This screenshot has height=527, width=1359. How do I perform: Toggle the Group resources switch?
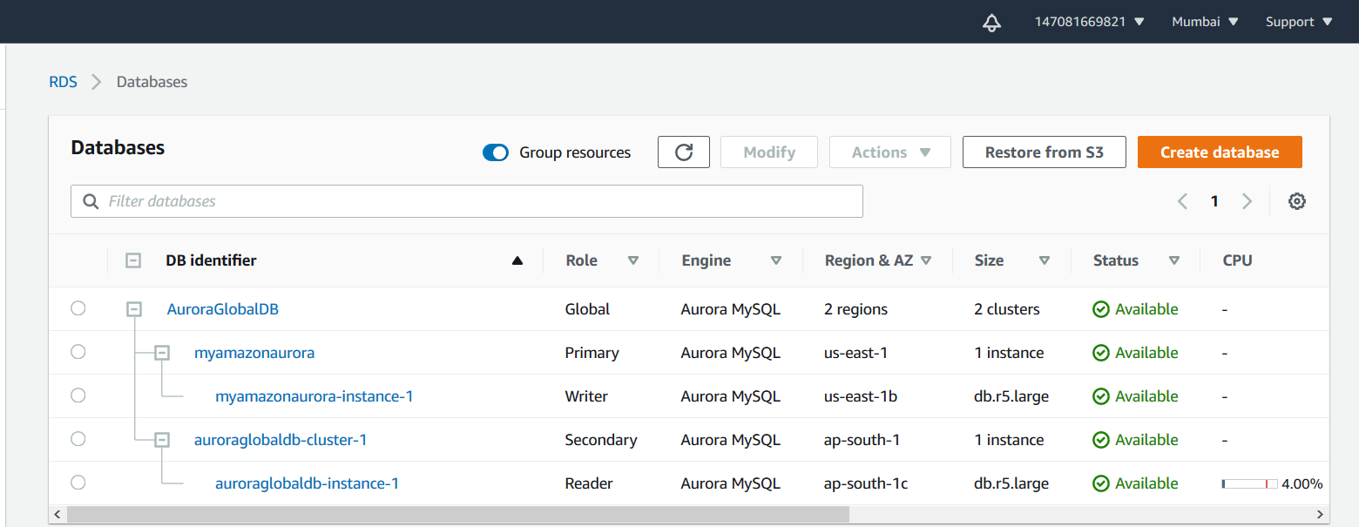tap(496, 153)
